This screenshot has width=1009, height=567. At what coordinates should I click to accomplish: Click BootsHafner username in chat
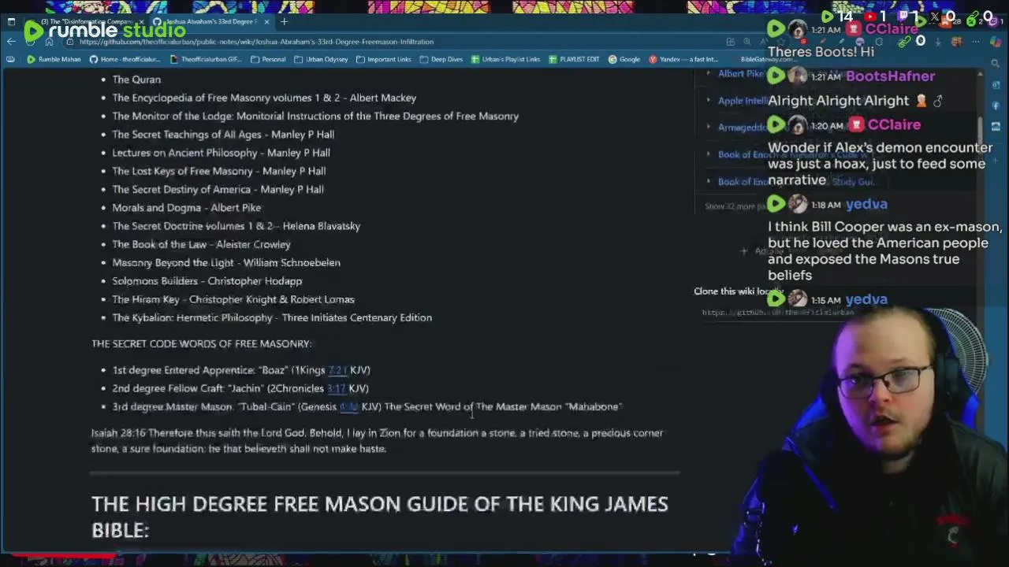click(890, 76)
